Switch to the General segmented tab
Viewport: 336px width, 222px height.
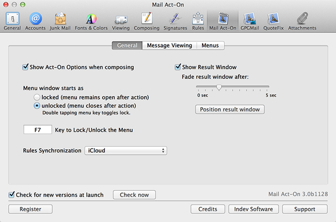click(x=127, y=45)
